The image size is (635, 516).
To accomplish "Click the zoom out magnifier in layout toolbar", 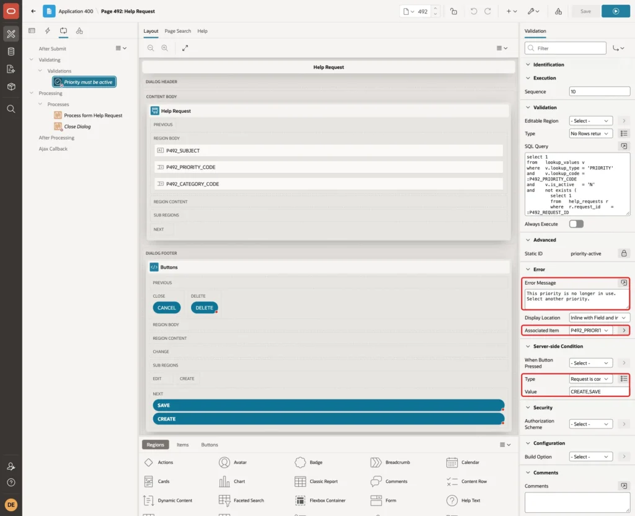I will coord(151,48).
